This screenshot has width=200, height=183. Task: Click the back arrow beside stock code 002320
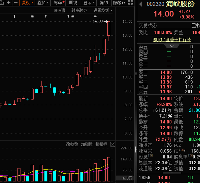140,4
